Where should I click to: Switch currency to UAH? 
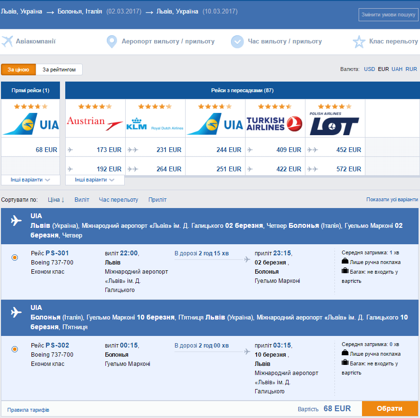pos(397,70)
